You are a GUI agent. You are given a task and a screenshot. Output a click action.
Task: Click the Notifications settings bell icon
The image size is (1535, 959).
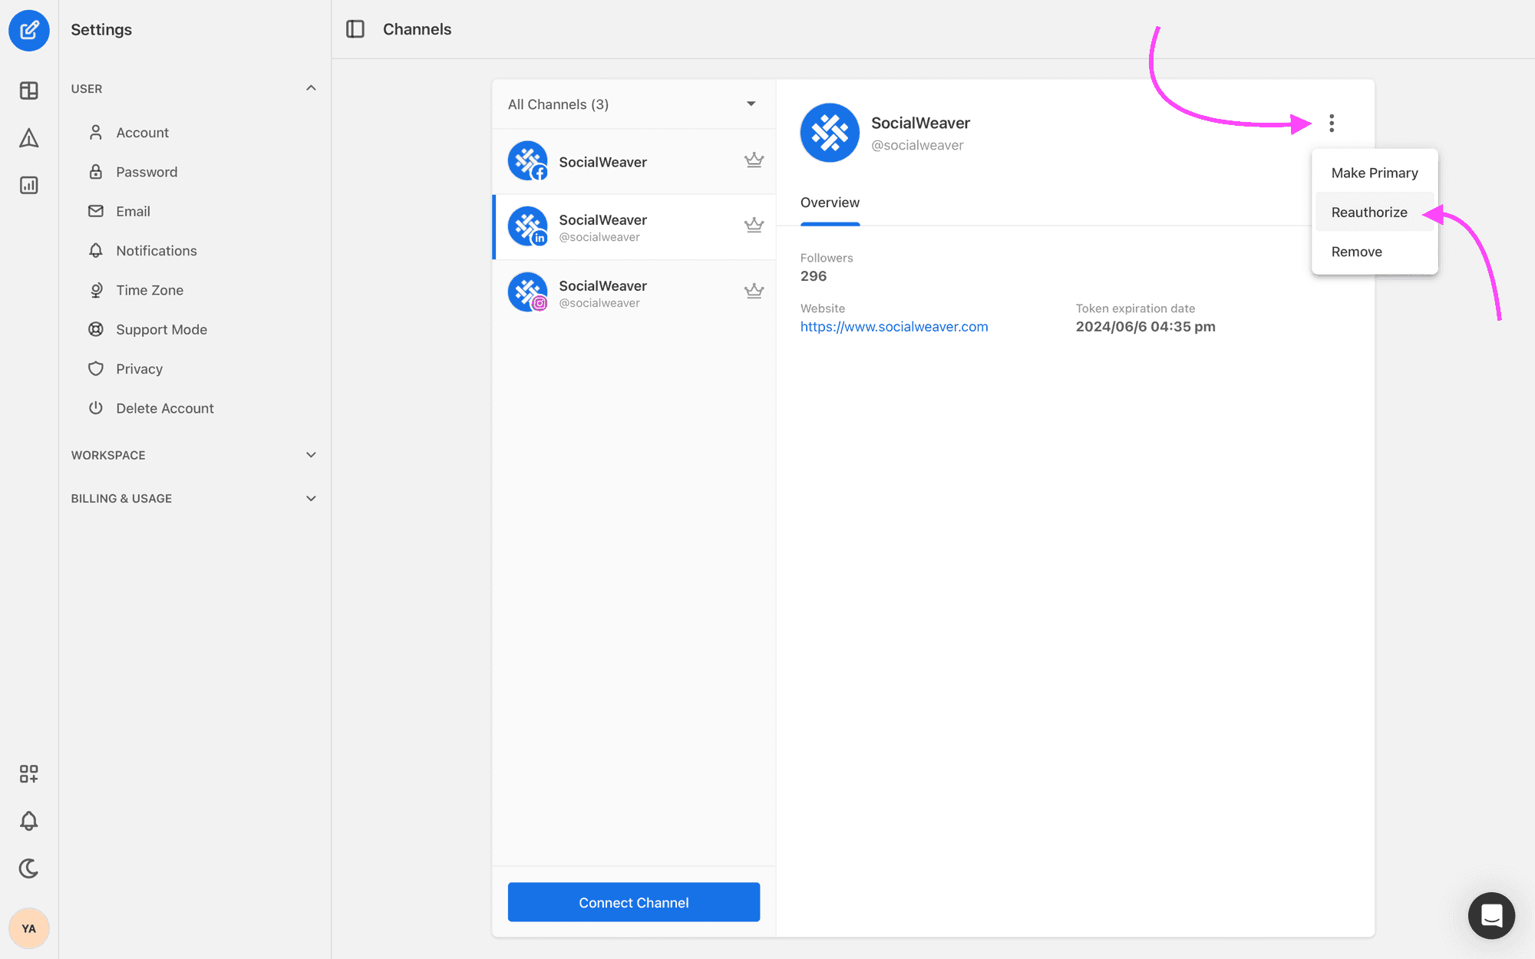pos(96,251)
